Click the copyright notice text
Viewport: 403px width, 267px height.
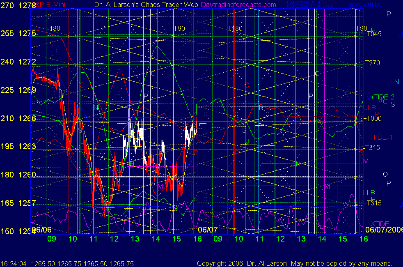click(x=295, y=263)
